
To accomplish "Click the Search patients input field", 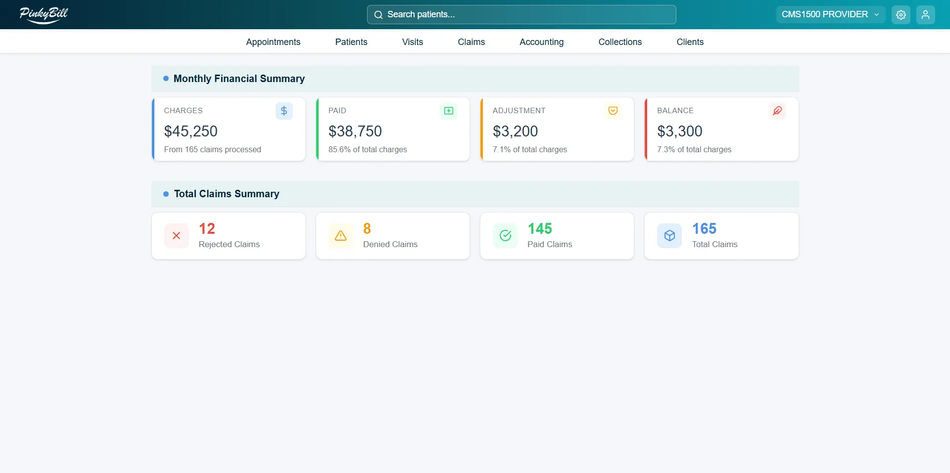I will [521, 14].
